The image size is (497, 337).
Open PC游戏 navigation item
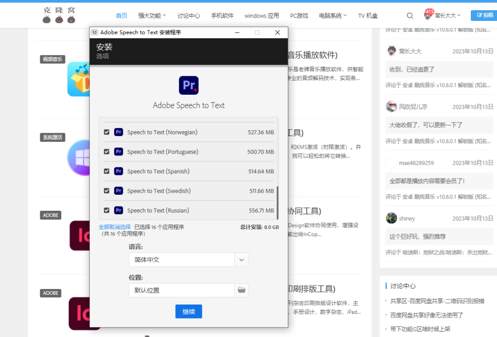click(x=299, y=16)
